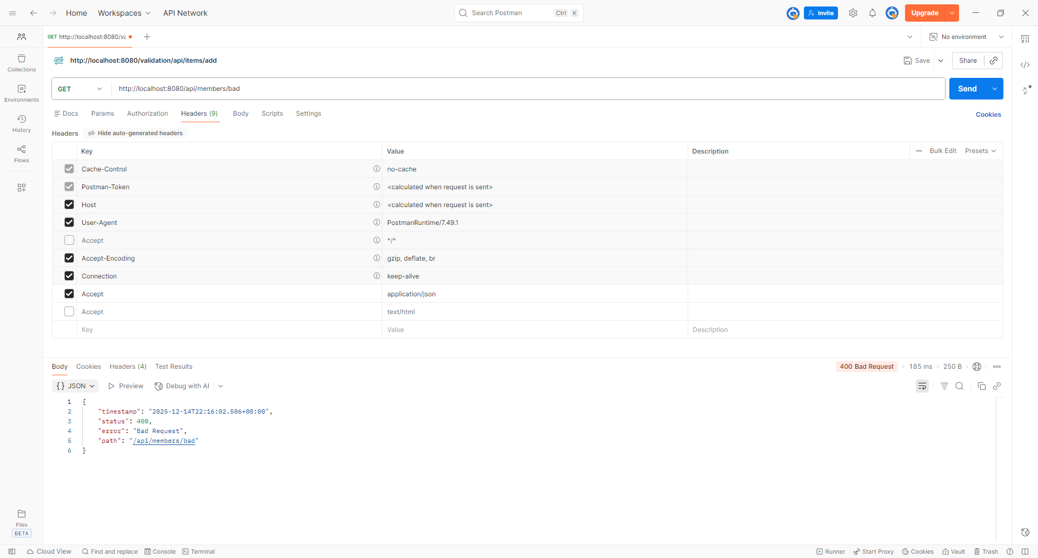The image size is (1038, 558).
Task: Open the GET method dropdown
Action: point(80,89)
